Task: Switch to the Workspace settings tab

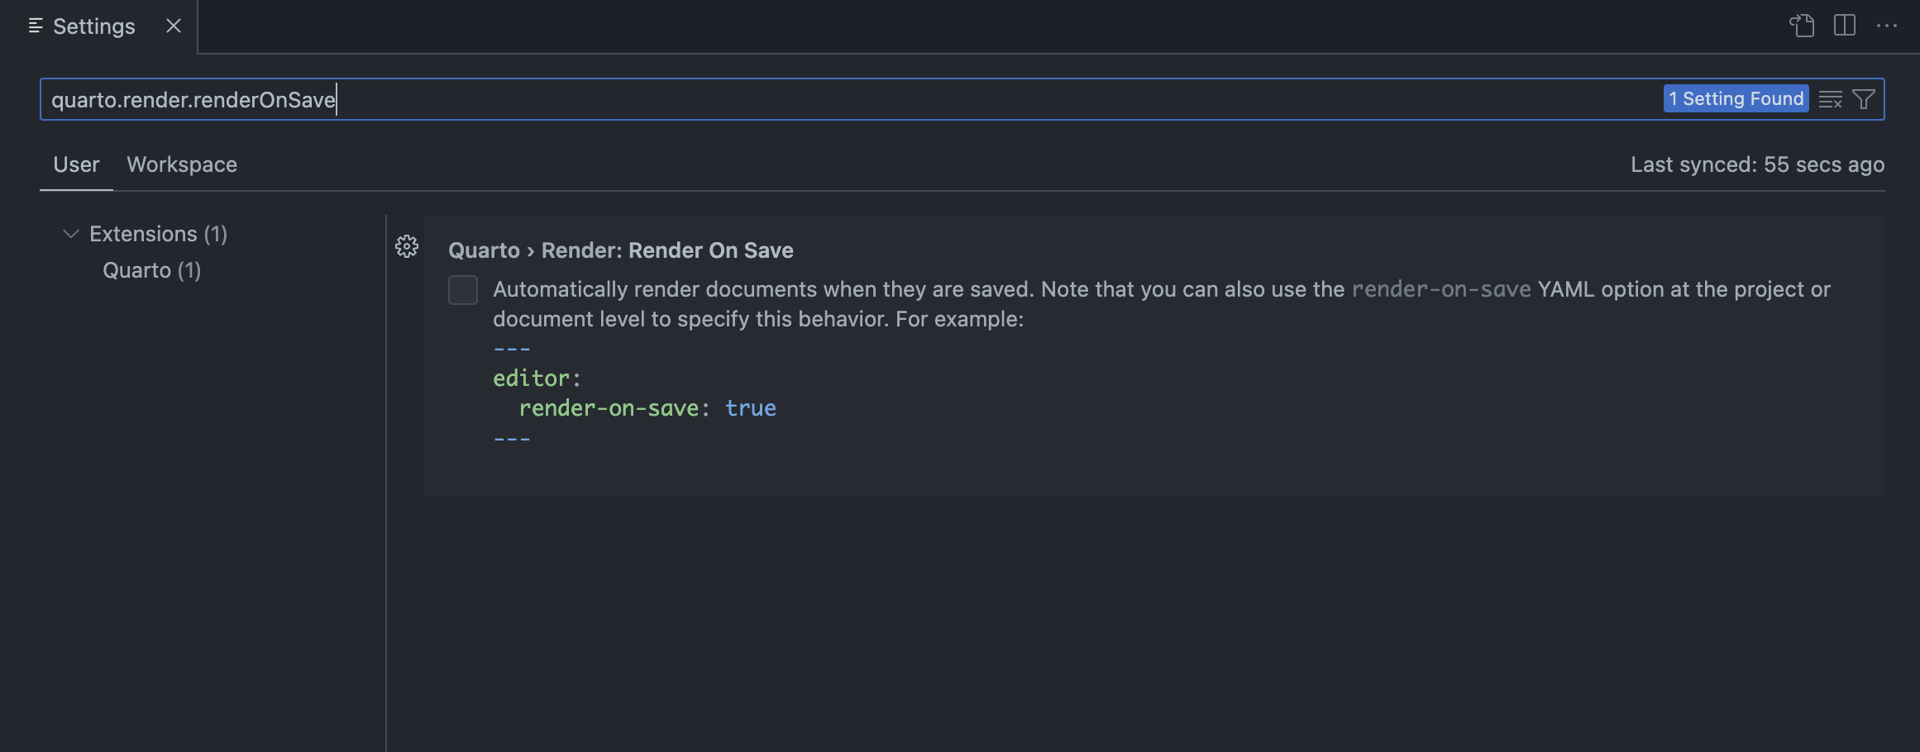Action: point(182,164)
